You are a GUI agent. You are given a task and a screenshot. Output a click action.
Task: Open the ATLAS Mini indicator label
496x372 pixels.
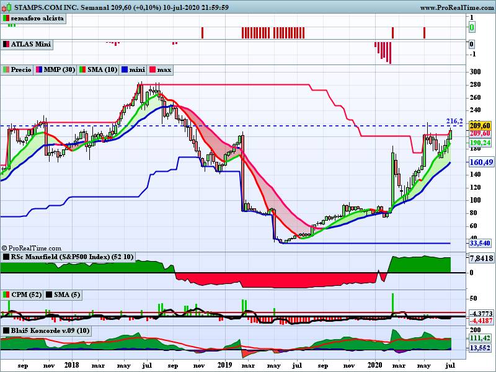click(x=30, y=44)
